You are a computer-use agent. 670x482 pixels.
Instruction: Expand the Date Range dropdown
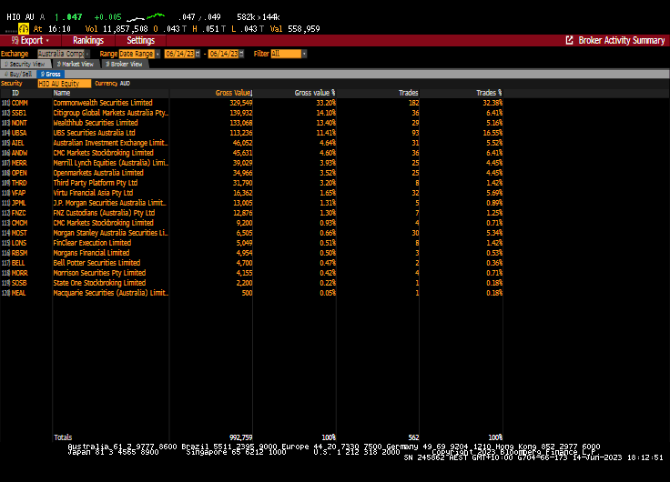(157, 54)
